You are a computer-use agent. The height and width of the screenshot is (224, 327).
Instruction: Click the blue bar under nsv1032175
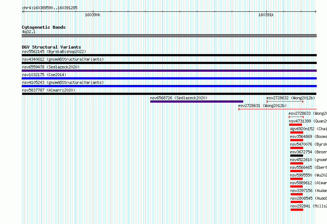[169, 78]
